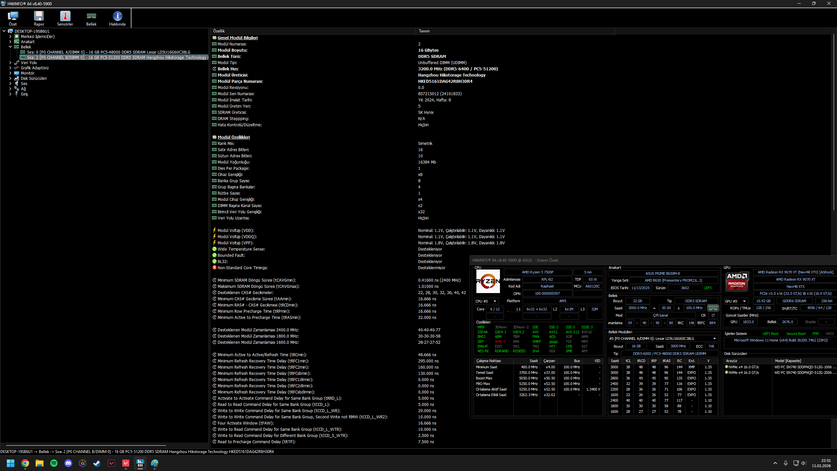Select the Giriş label in the tree

24,94
